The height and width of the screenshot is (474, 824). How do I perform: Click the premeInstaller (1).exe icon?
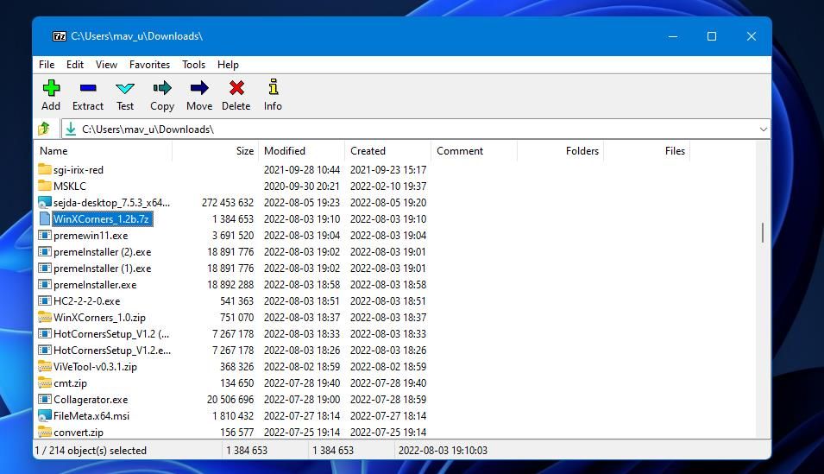coord(45,269)
